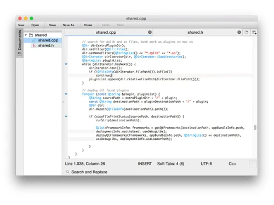Click the "continue;" line in the editor
The image size is (274, 205).
click(x=104, y=75)
